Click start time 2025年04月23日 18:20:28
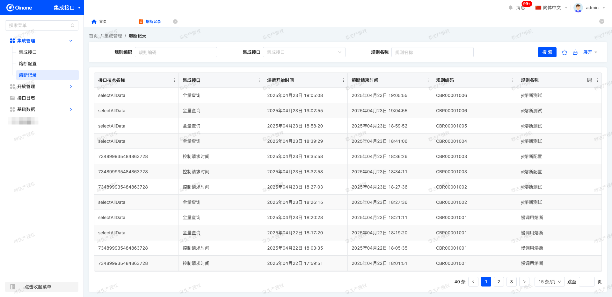 coord(295,218)
